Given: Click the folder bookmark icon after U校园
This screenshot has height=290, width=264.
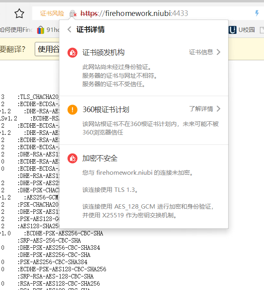Looking at the screenshot, I should pyautogui.click(x=262, y=30).
